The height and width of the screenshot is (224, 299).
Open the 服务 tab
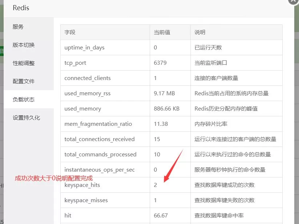[18, 27]
